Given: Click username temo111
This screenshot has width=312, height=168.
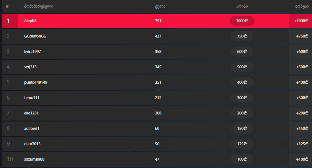Looking at the screenshot, I should coord(32,98).
